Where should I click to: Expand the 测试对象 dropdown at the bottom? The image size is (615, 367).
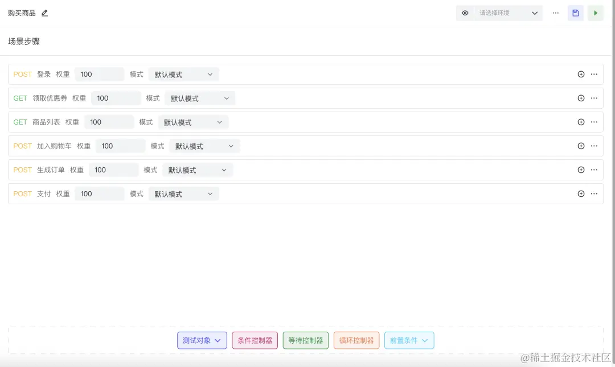(x=200, y=340)
